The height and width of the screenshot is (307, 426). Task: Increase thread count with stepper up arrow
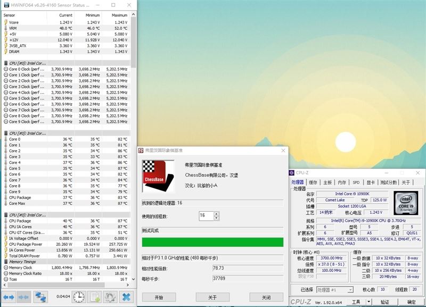[216, 214]
